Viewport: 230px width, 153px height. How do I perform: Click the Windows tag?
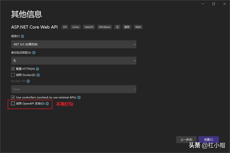105,27
